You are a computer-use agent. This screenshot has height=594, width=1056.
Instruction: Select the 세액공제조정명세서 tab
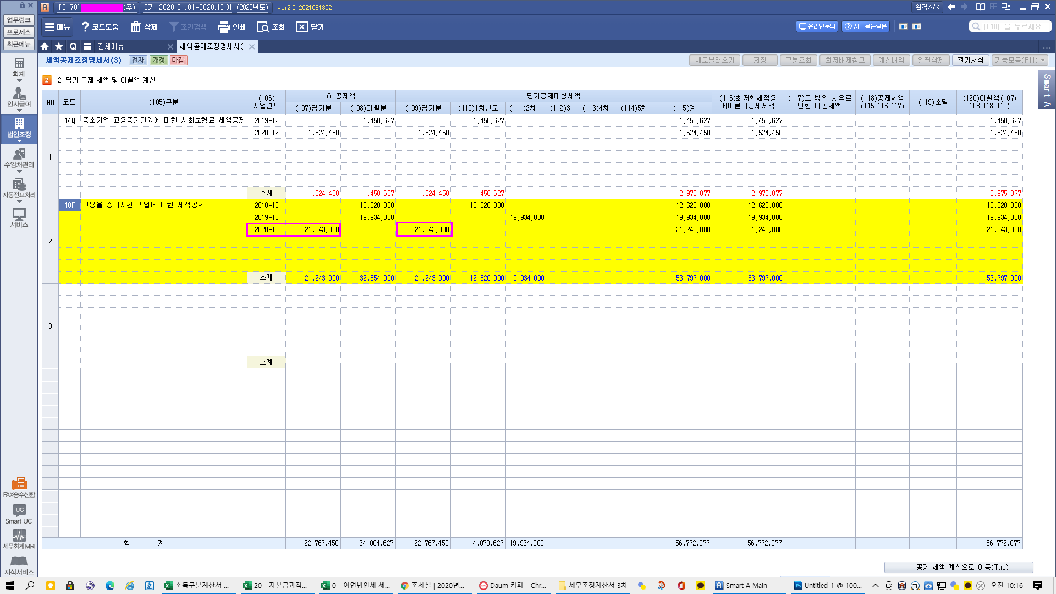(x=211, y=47)
